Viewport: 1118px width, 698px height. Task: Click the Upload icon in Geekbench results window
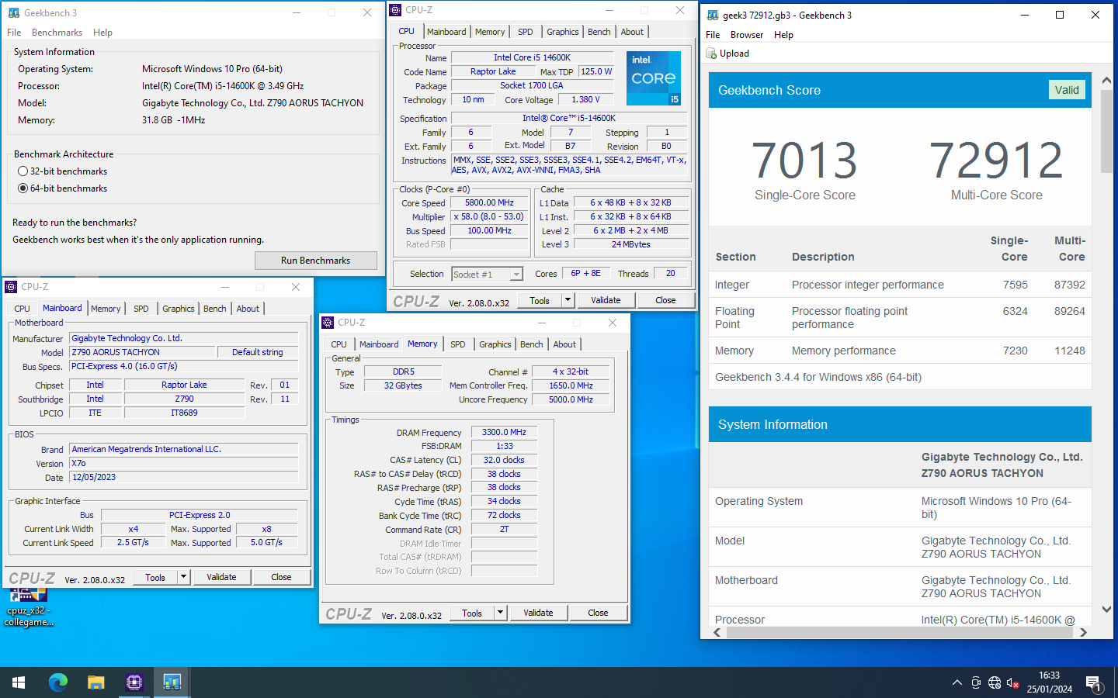[711, 54]
